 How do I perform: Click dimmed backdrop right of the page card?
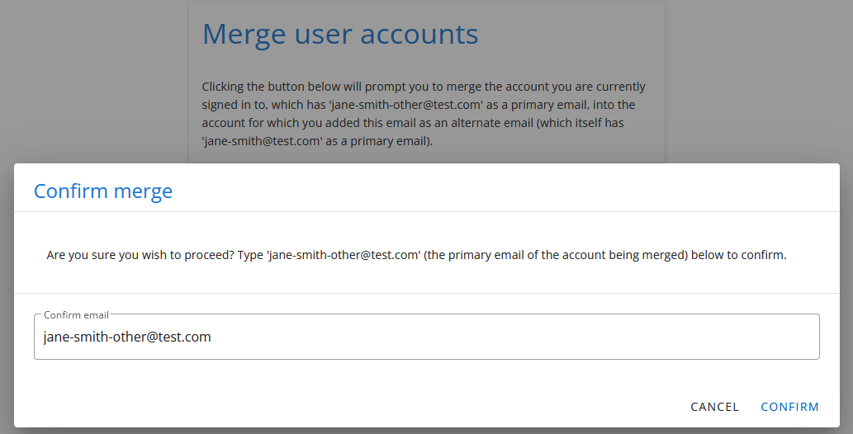coord(760,83)
